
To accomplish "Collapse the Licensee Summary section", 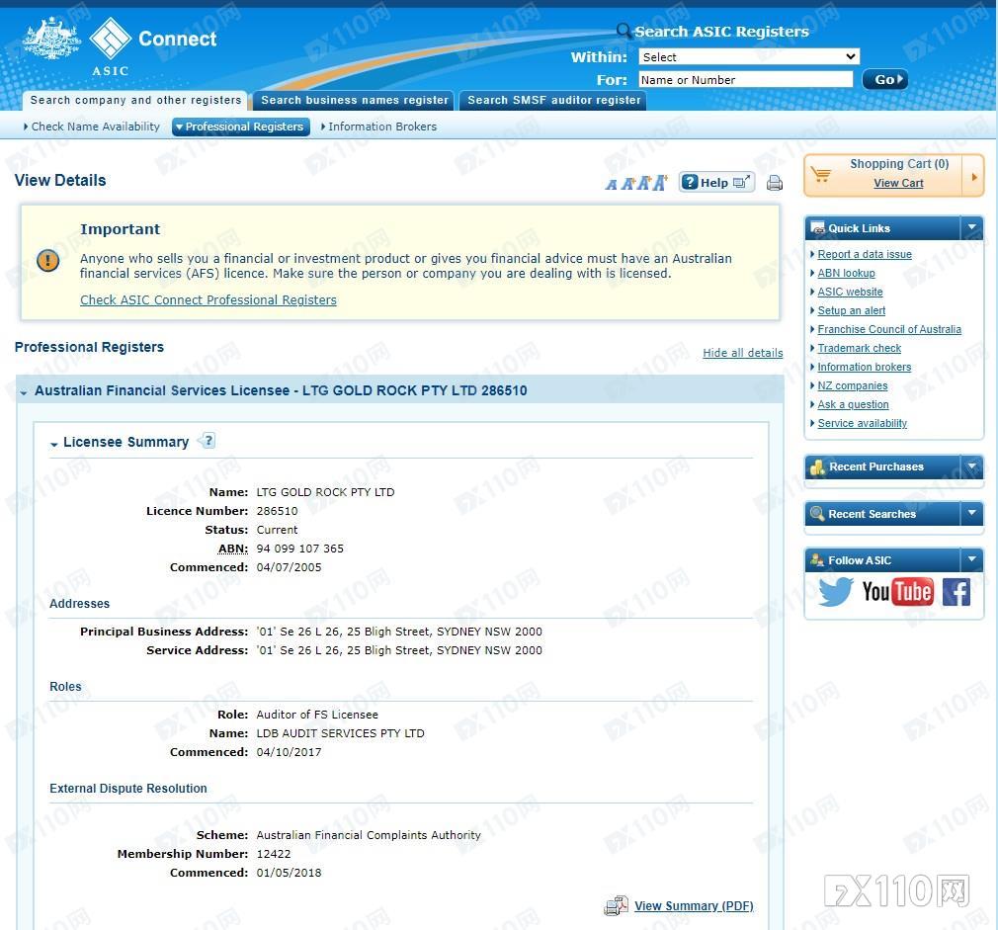I will [54, 444].
